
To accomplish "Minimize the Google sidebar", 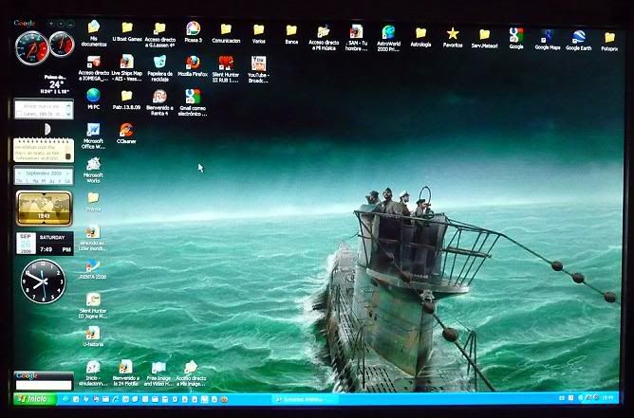I will click(x=70, y=24).
